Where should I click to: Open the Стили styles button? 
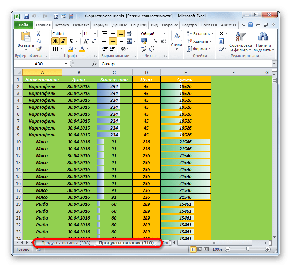point(176,41)
